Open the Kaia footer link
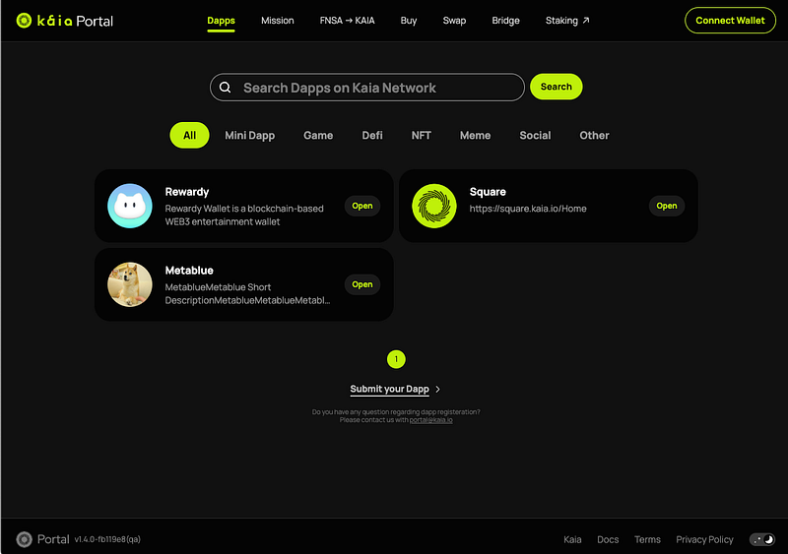This screenshot has height=554, width=788. click(x=572, y=539)
